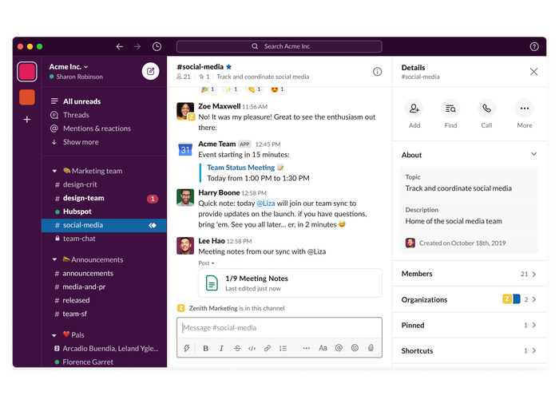Toggle italic formatting in message composer
Image resolution: width=559 pixels, height=419 pixels.
[221, 348]
